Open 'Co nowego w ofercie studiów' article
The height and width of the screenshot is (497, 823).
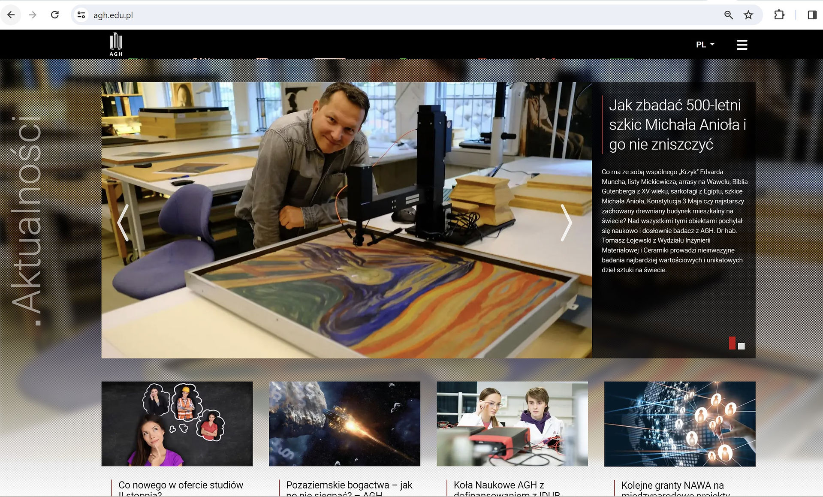click(x=181, y=488)
